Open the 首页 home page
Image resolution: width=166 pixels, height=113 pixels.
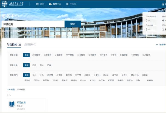[x=40, y=4]
